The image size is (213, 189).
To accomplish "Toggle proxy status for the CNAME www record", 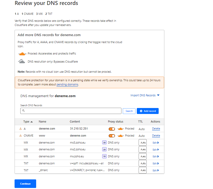I will [112, 136].
